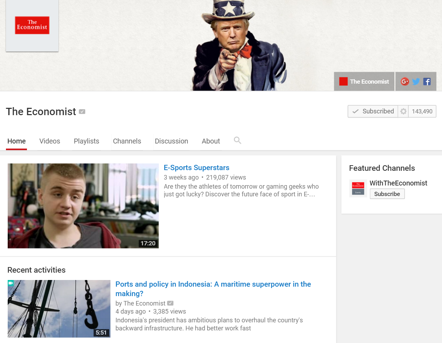Select the Channels tab

[127, 141]
